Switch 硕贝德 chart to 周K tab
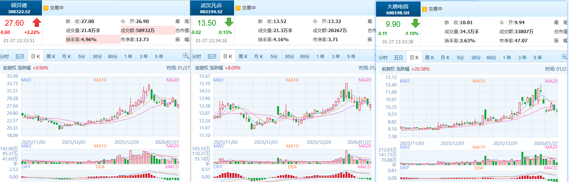569x182 pixels. [x=51, y=57]
